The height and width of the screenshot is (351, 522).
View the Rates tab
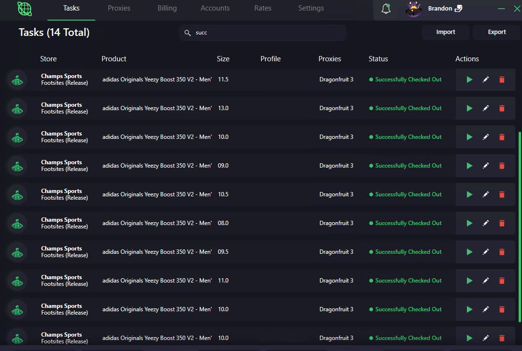coord(262,8)
